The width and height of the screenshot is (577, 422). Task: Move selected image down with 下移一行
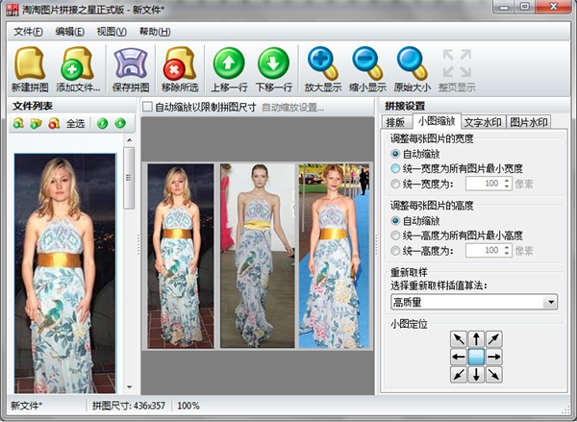coord(273,64)
